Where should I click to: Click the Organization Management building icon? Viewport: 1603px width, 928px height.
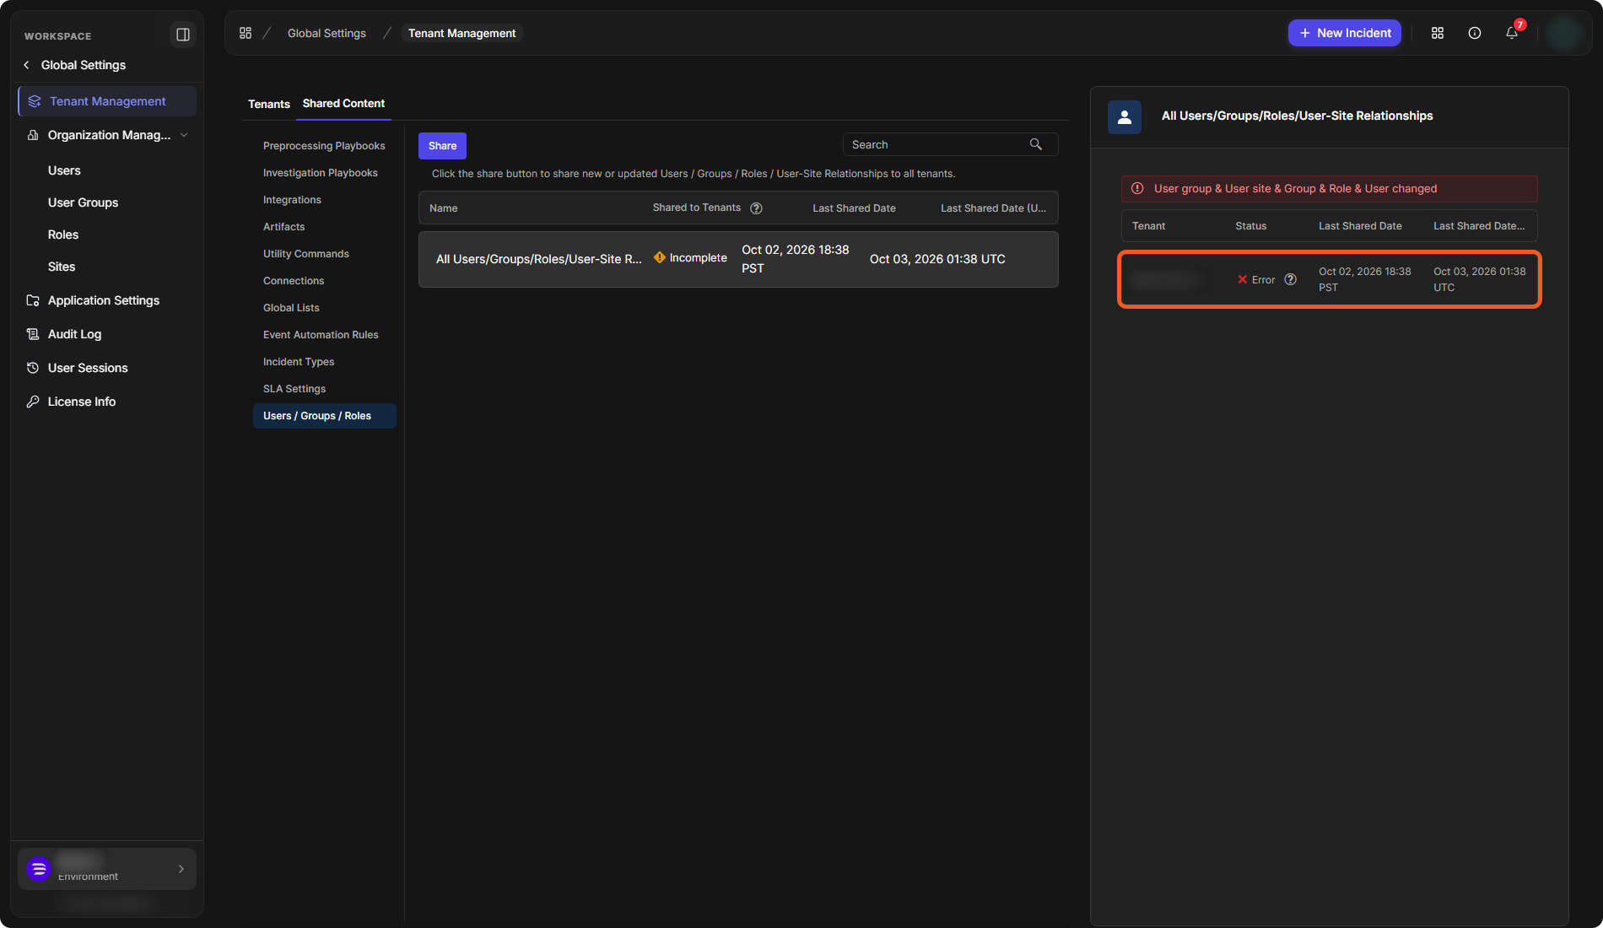33,135
